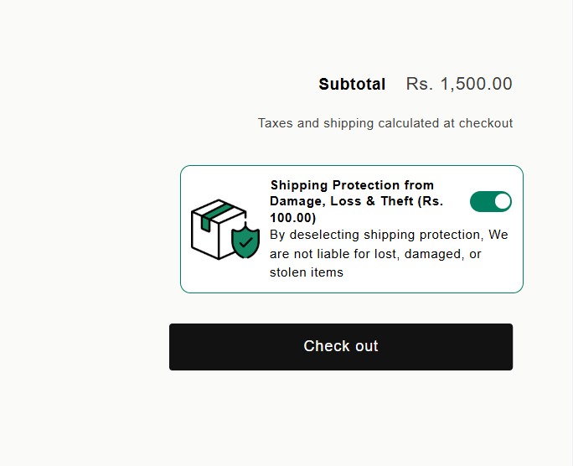Click the green shield badge icon

click(245, 241)
